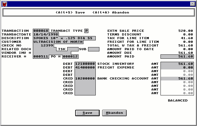Click the AMOUNT DUE value 561.60
The height and width of the screenshot is (126, 197).
tap(186, 53)
